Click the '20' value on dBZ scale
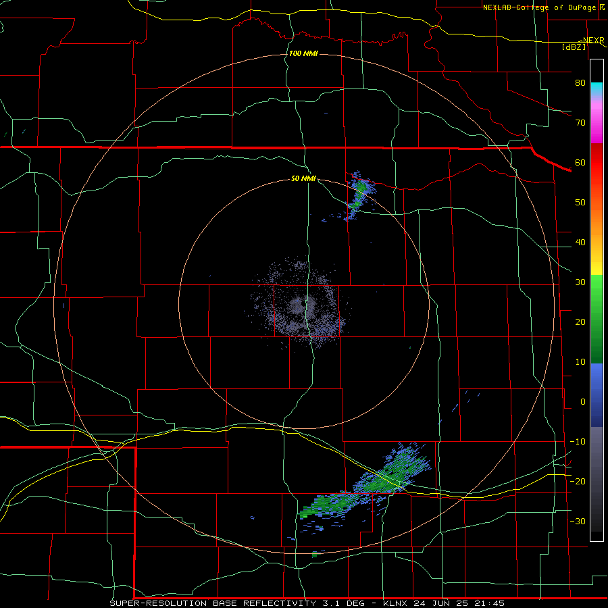The width and height of the screenshot is (608, 608). click(580, 322)
